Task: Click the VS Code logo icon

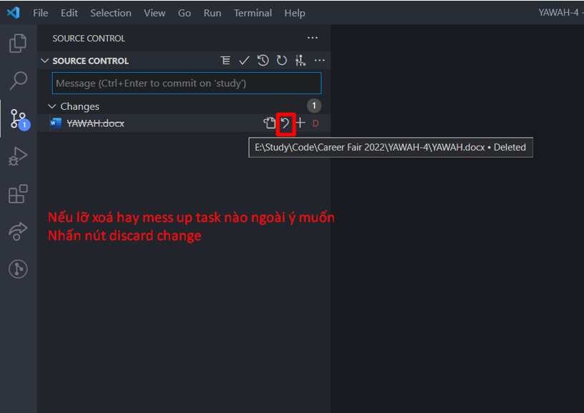Action: pos(13,13)
